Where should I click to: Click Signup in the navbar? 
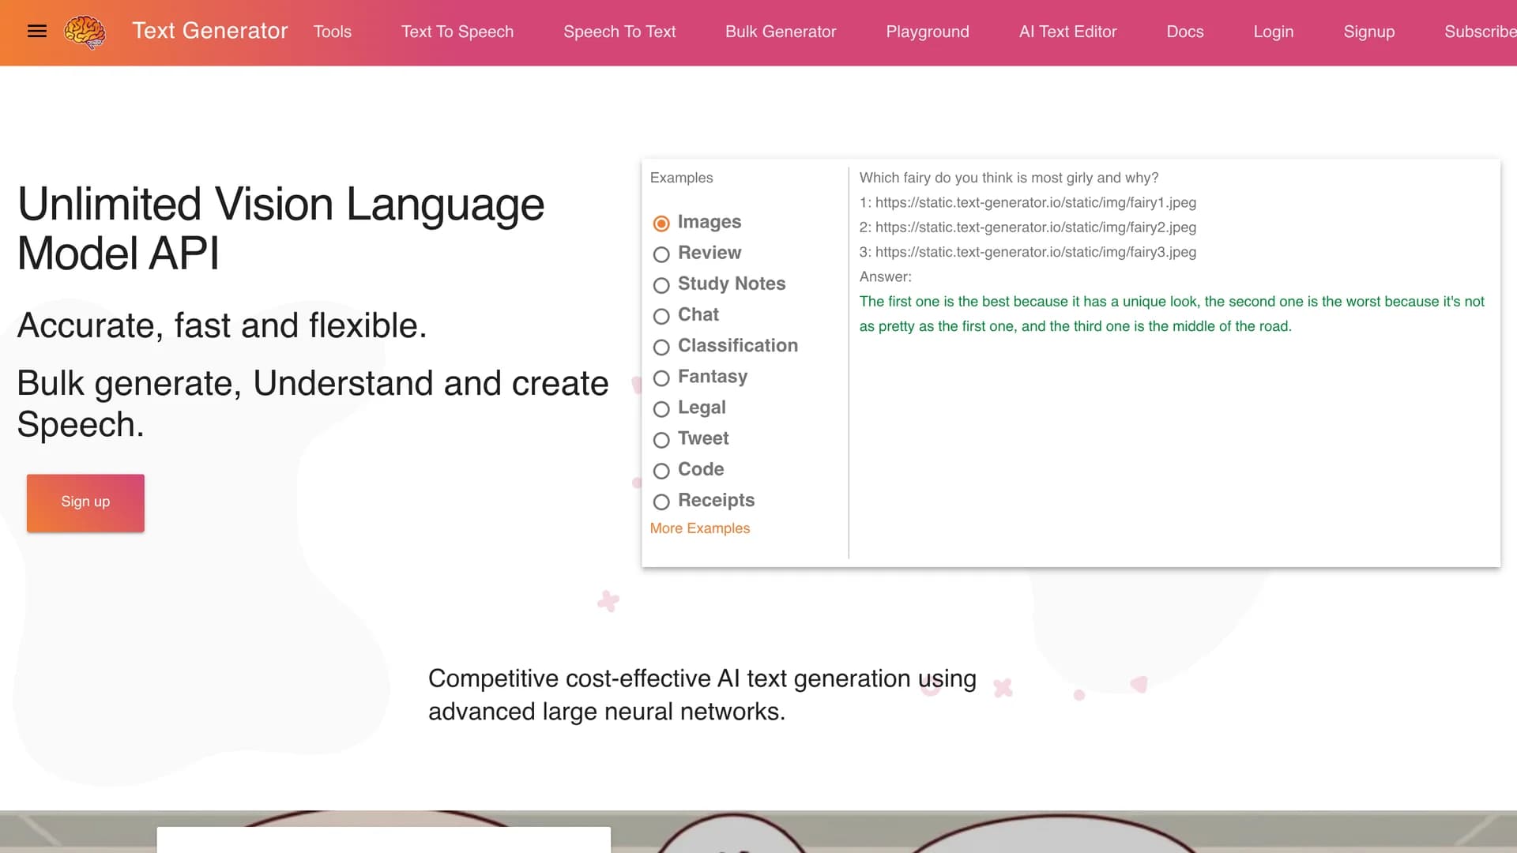tap(1369, 32)
